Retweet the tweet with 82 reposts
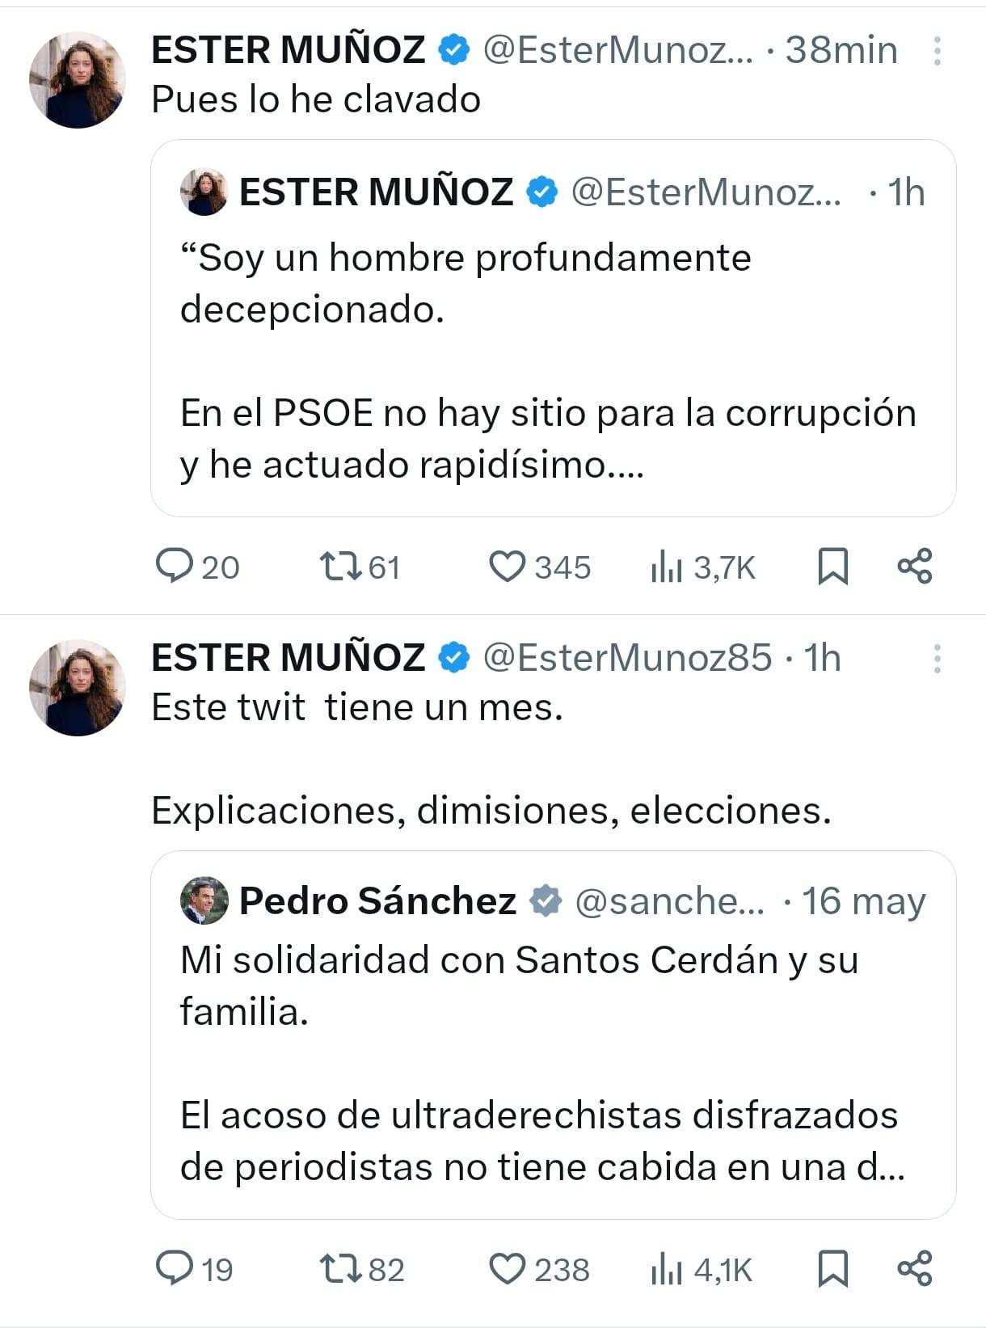The height and width of the screenshot is (1328, 986). 340,1268
